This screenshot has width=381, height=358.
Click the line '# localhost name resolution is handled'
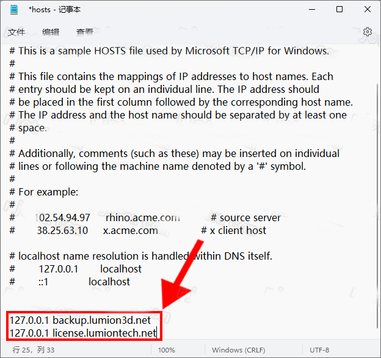pos(140,256)
